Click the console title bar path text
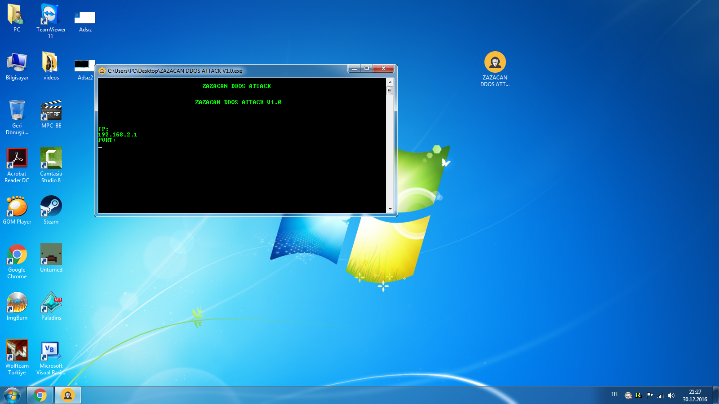The height and width of the screenshot is (404, 719). tap(175, 71)
